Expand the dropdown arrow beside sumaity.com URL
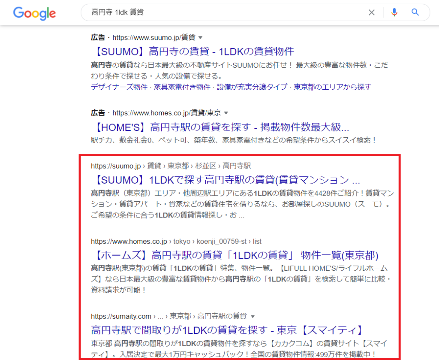The image size is (439, 360). (253, 317)
